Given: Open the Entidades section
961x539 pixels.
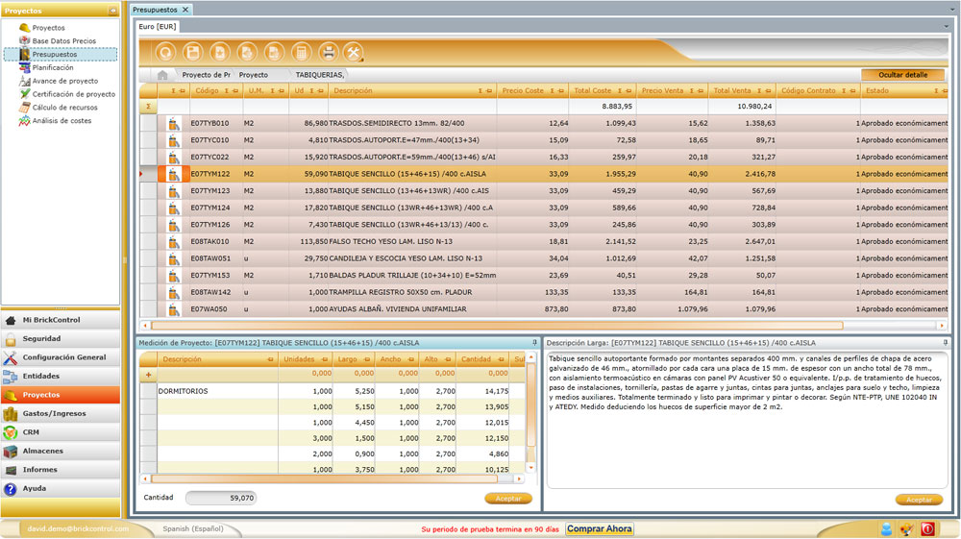Looking at the screenshot, I should [61, 376].
